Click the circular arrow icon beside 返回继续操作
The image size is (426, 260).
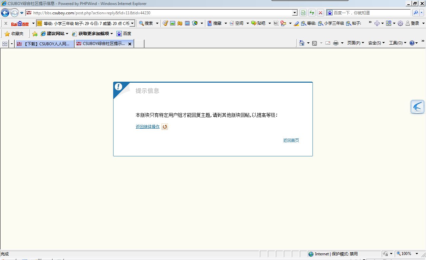[165, 127]
